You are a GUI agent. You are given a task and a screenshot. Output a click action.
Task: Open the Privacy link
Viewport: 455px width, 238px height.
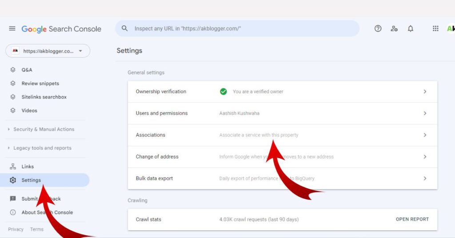(x=16, y=229)
